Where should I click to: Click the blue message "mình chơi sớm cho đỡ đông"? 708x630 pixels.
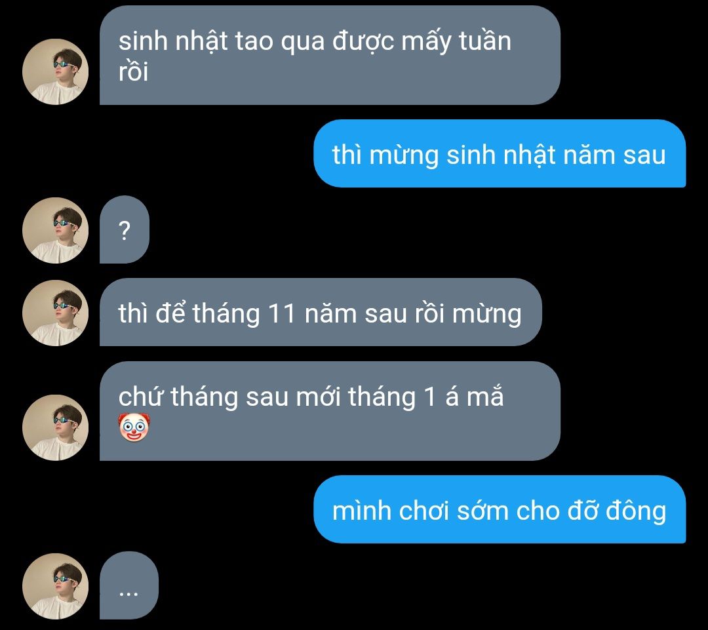coord(500,509)
